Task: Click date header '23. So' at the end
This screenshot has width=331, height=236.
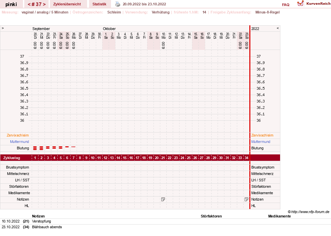Action: [x=247, y=36]
